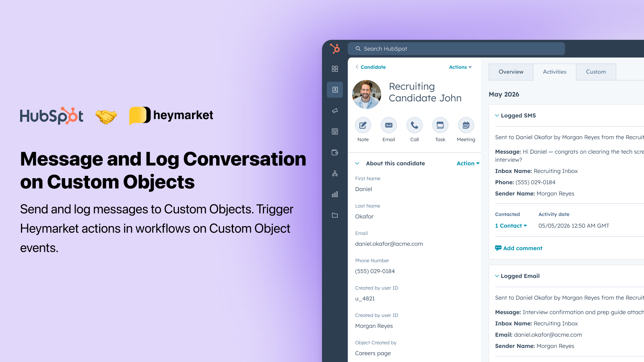644x362 pixels.
Task: Click the May 2026 heading
Action: tap(504, 94)
